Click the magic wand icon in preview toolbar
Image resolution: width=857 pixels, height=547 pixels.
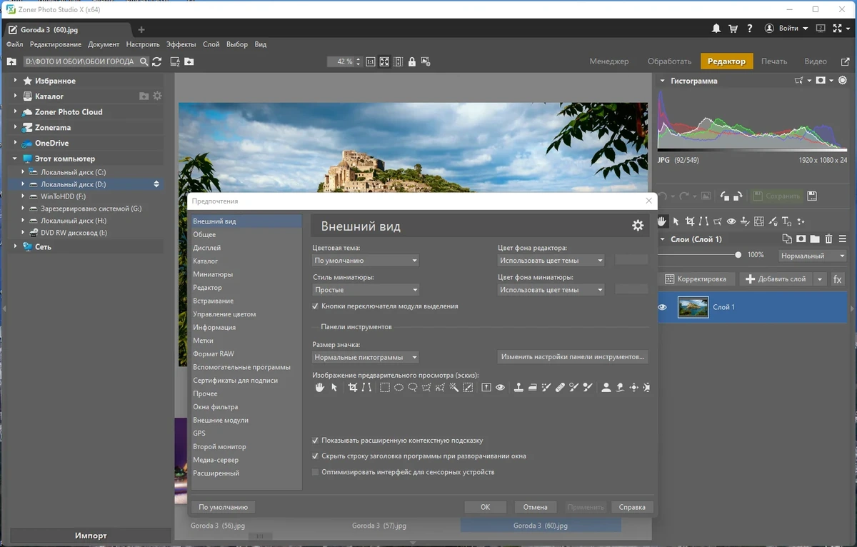click(x=453, y=388)
